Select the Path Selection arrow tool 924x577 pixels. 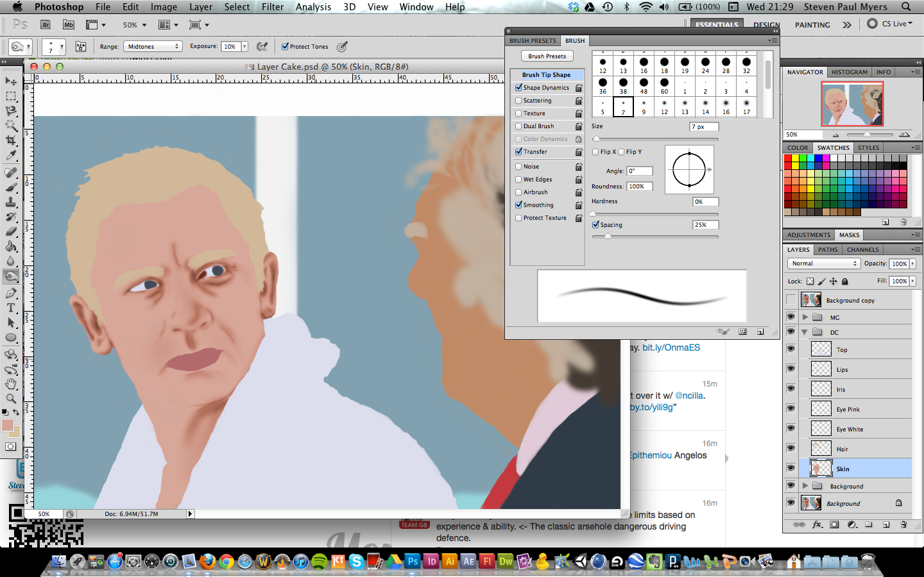tap(11, 322)
